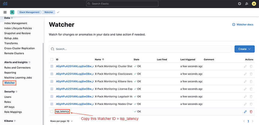Screen dimensions: 259x125
Task: Click the Kibana section info icon
Action: pyautogui.click(x=15, y=121)
